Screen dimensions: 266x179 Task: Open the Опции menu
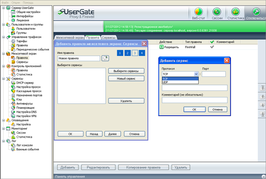tap(16, 3)
